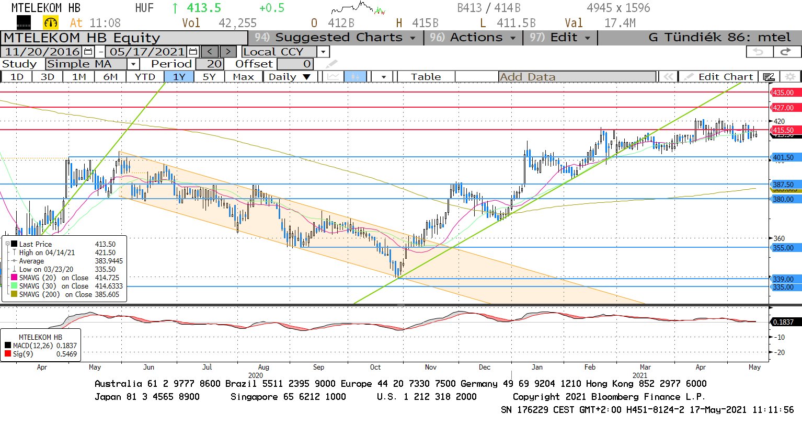Click the green SMAVG (30) legend swatch

pos(14,286)
